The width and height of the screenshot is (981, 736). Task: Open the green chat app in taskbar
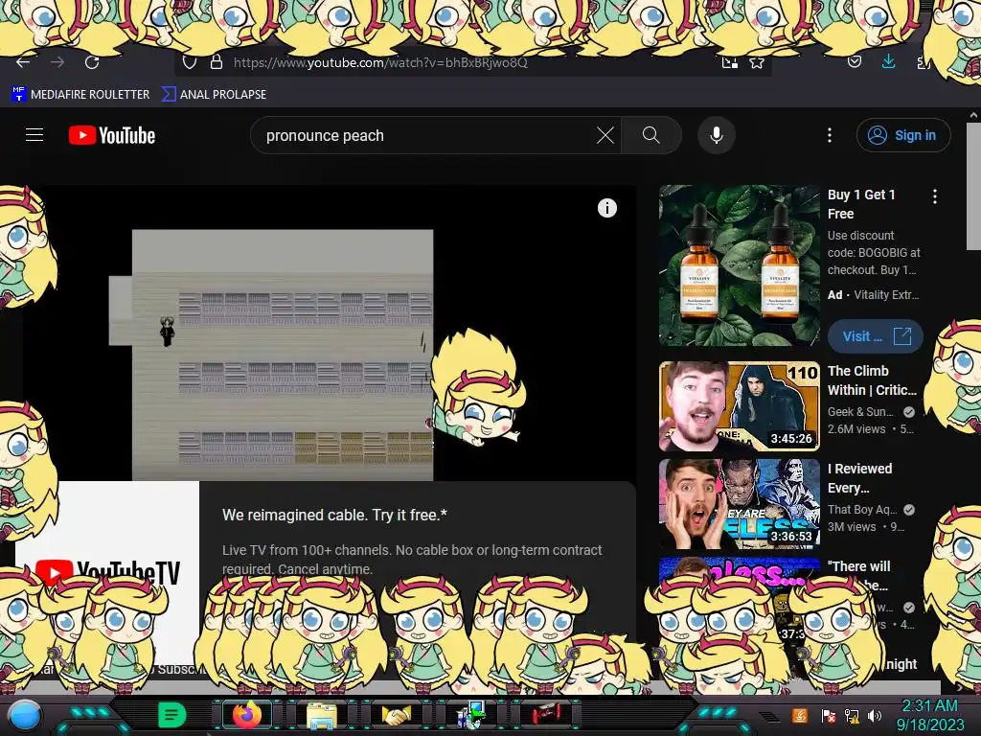tap(171, 715)
